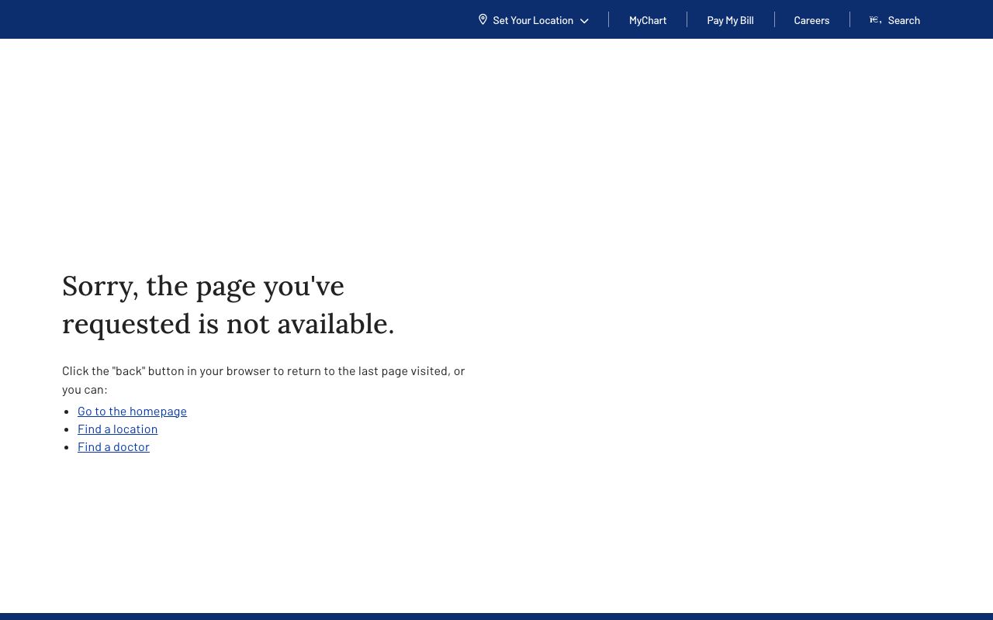The height and width of the screenshot is (620, 993).
Task: Click the divider between MyChart and Pay My Bill
Action: pos(687,19)
